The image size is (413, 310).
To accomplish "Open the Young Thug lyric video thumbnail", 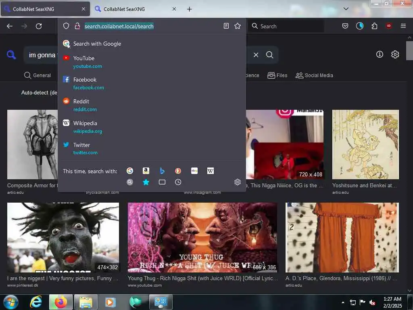I will pos(202,237).
